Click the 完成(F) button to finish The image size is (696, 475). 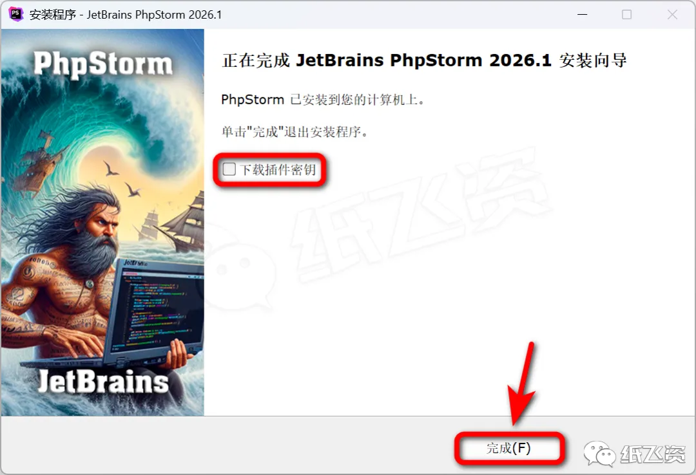[508, 448]
